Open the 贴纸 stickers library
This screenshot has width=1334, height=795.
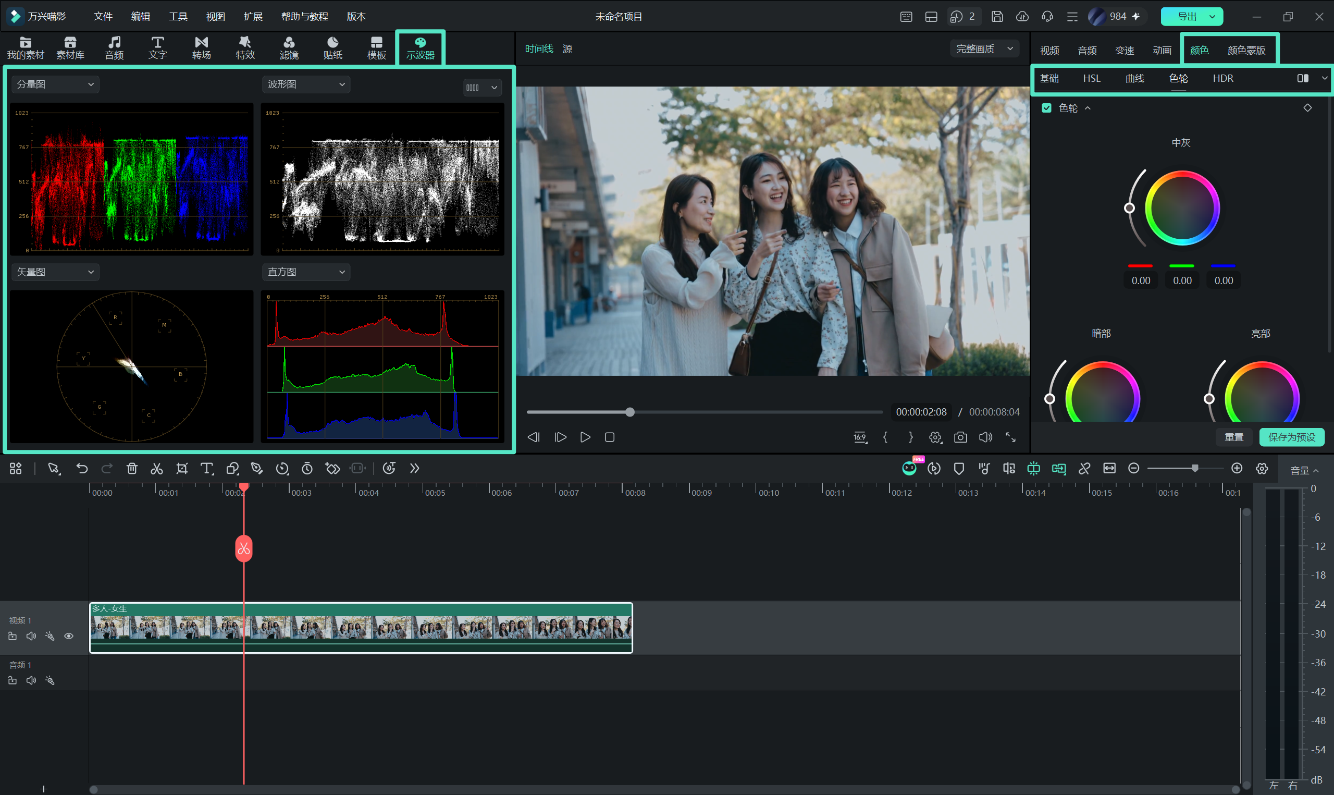click(x=332, y=48)
